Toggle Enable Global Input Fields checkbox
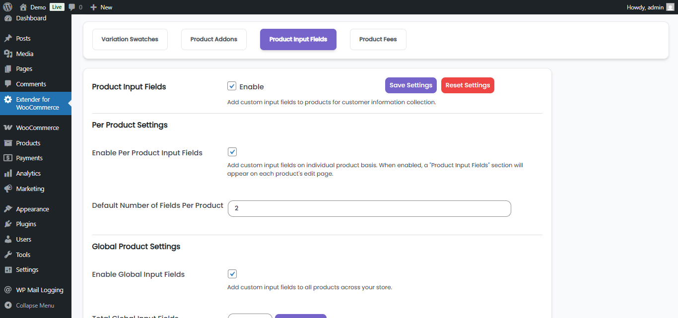This screenshot has width=678, height=318. click(x=232, y=274)
